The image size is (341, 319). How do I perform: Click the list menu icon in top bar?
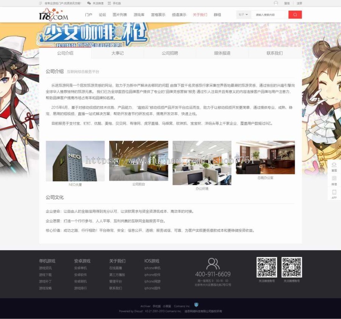pyautogui.click(x=41, y=3)
